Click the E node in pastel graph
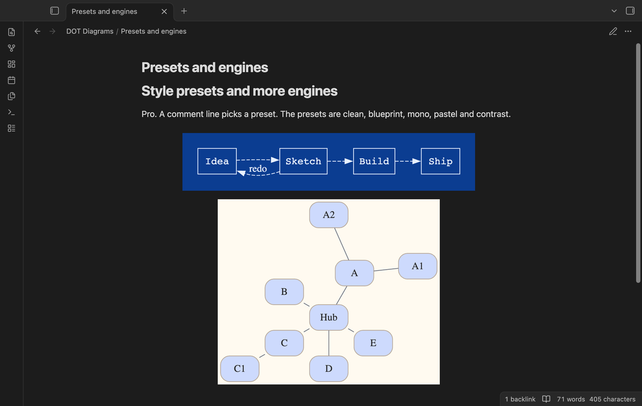 click(373, 343)
